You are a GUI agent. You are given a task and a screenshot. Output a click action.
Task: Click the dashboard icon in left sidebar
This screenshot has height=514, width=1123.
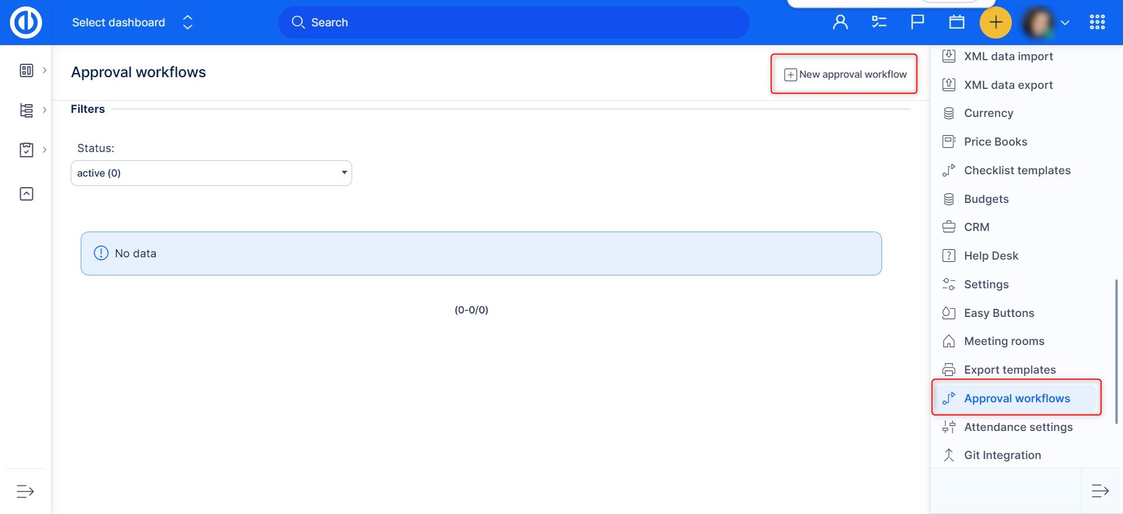point(26,70)
